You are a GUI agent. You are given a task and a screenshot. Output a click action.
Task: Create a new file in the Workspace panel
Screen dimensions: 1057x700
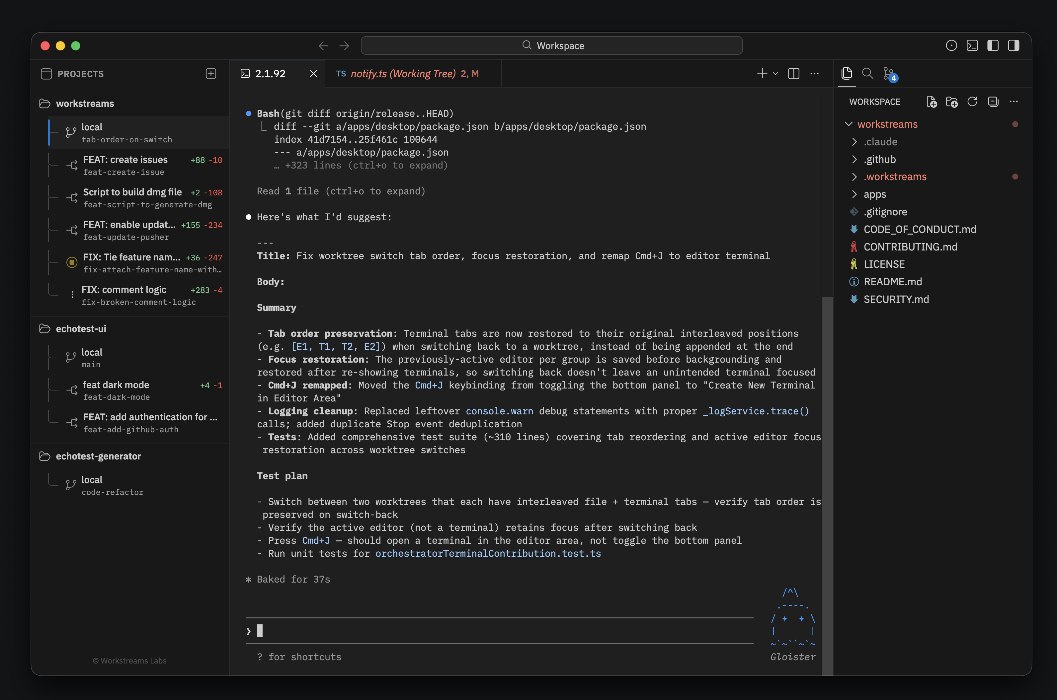(932, 102)
